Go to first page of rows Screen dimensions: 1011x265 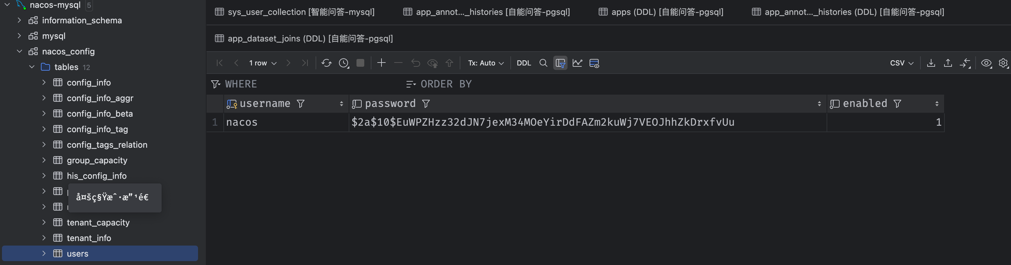[219, 63]
